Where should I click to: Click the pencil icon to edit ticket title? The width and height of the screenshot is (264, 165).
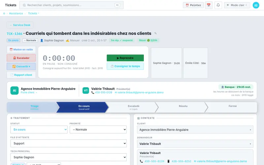coord(155,33)
